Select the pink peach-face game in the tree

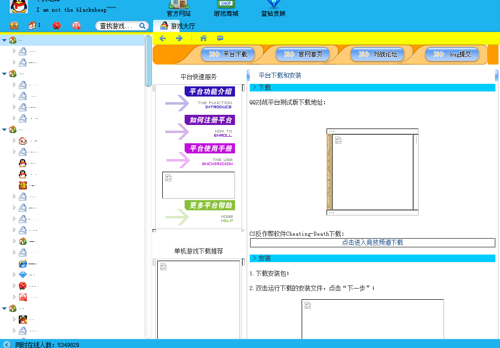click(x=23, y=141)
